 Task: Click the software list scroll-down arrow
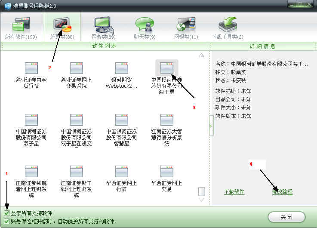point(202,200)
